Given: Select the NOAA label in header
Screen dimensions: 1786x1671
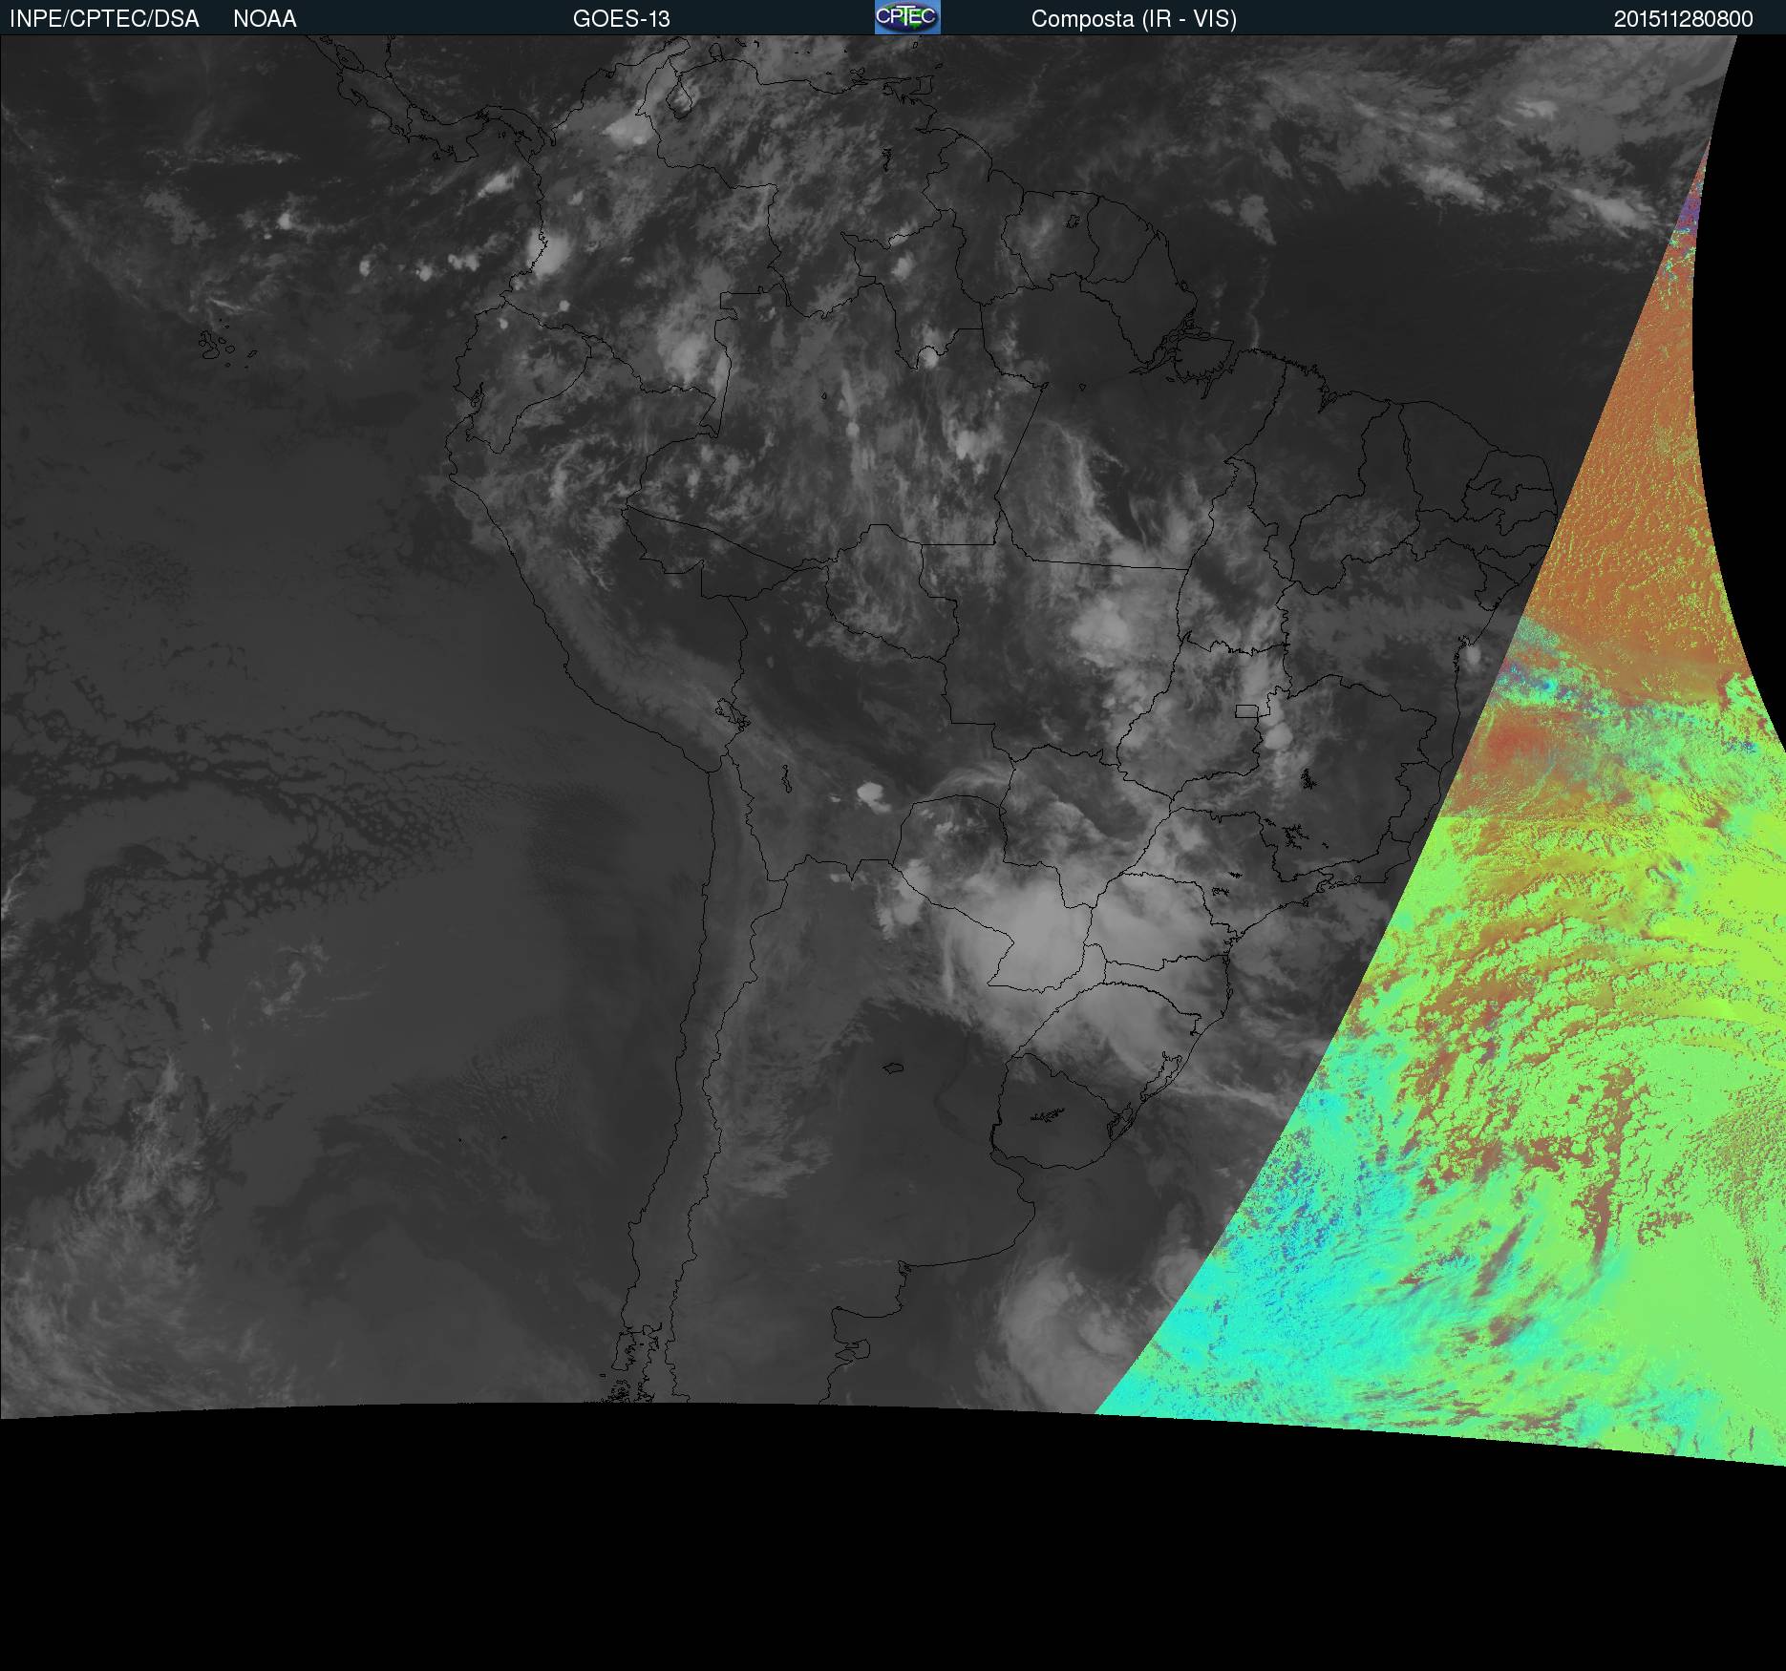Looking at the screenshot, I should 265,19.
